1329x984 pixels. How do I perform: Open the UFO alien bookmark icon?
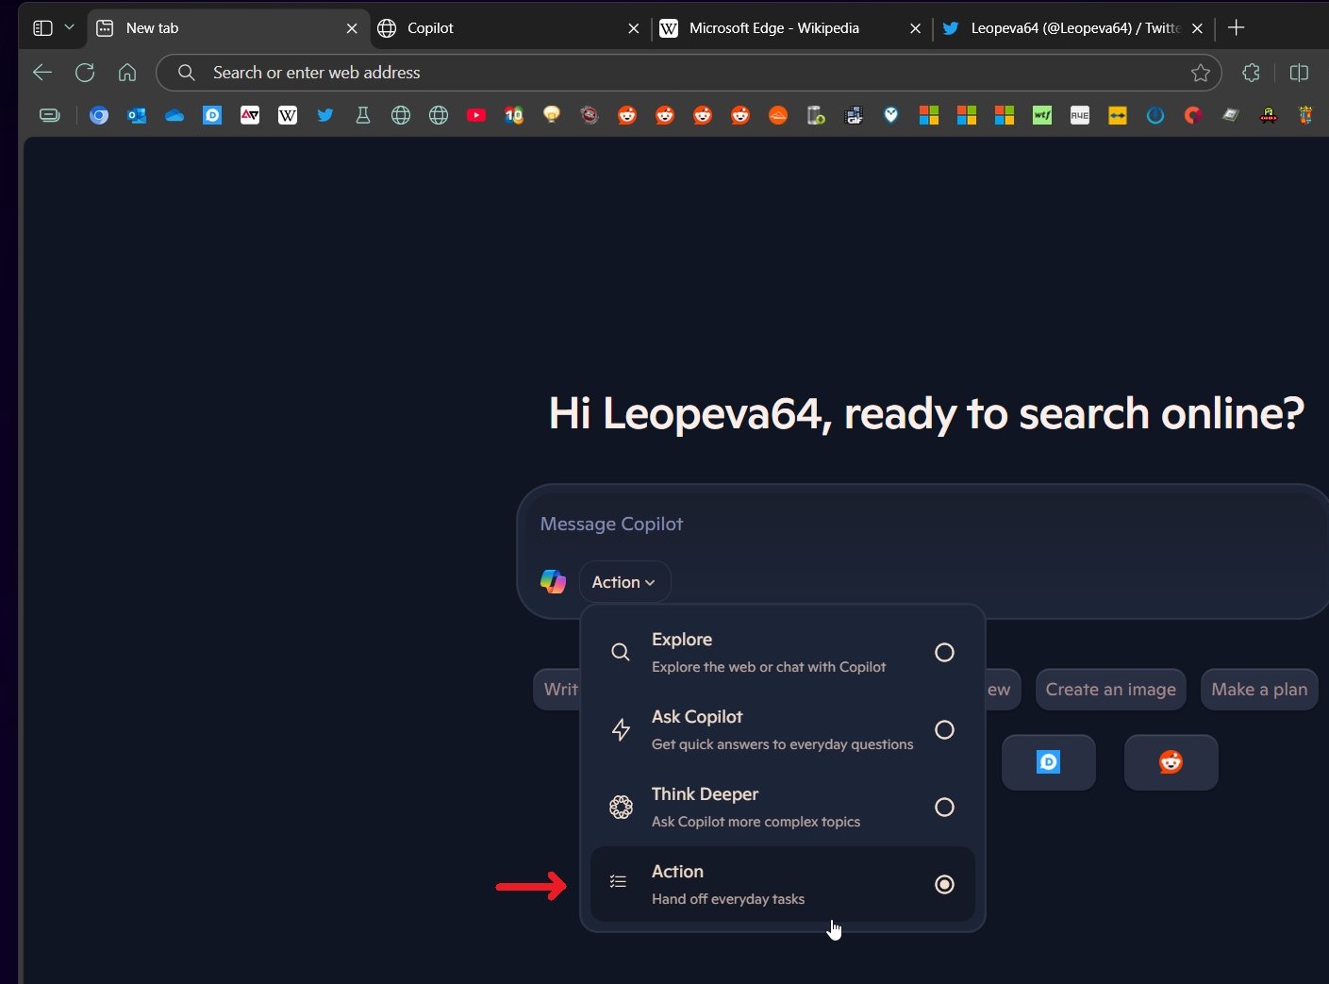[1269, 115]
